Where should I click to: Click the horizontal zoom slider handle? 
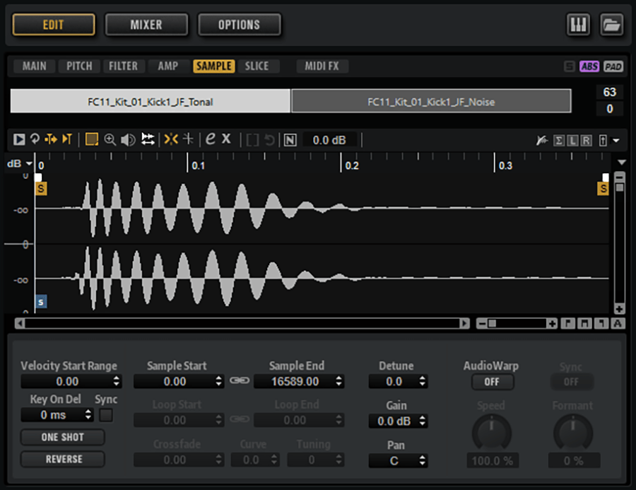(x=492, y=324)
